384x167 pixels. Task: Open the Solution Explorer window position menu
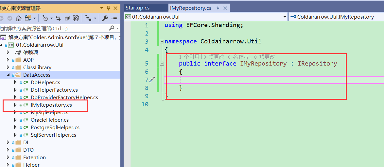click(x=102, y=8)
